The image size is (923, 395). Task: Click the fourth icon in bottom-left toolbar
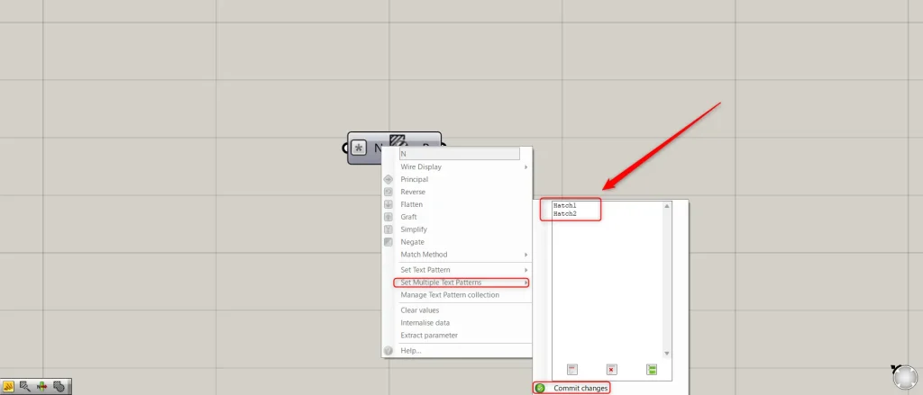coord(59,386)
